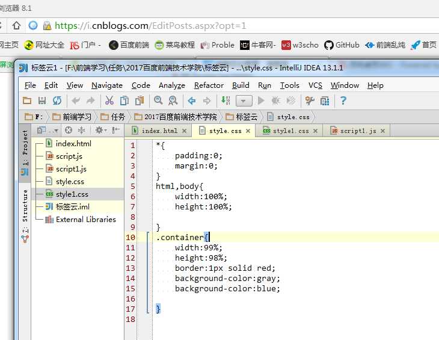The width and height of the screenshot is (439, 340).
Task: Click the browser address bar URL
Action: 150,26
